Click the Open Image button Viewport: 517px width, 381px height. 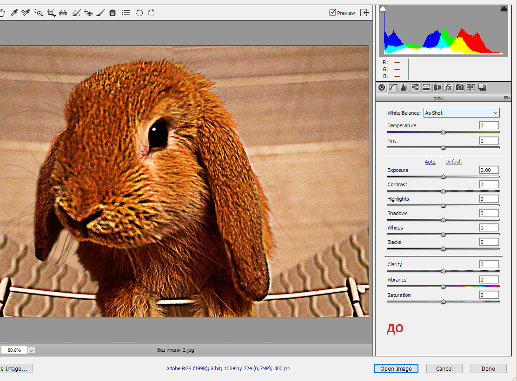click(396, 368)
